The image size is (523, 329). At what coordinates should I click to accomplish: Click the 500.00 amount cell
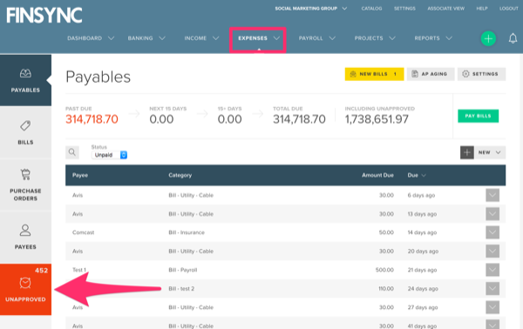(384, 270)
